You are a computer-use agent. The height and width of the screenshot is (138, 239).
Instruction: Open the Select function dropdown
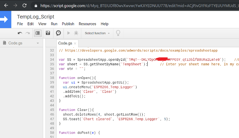[x=97, y=33]
